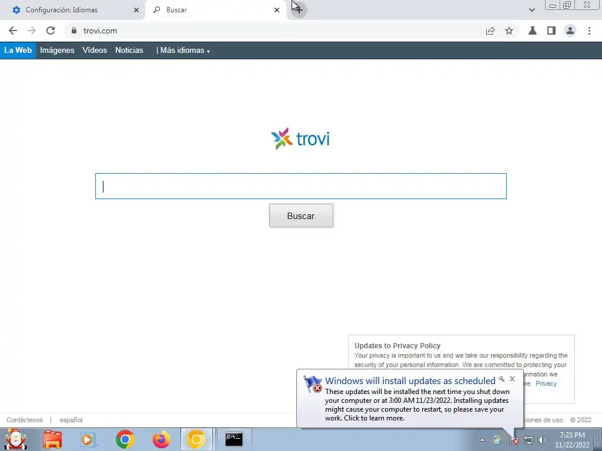Go back using the browser back arrow
This screenshot has width=602, height=451.
pyautogui.click(x=13, y=31)
